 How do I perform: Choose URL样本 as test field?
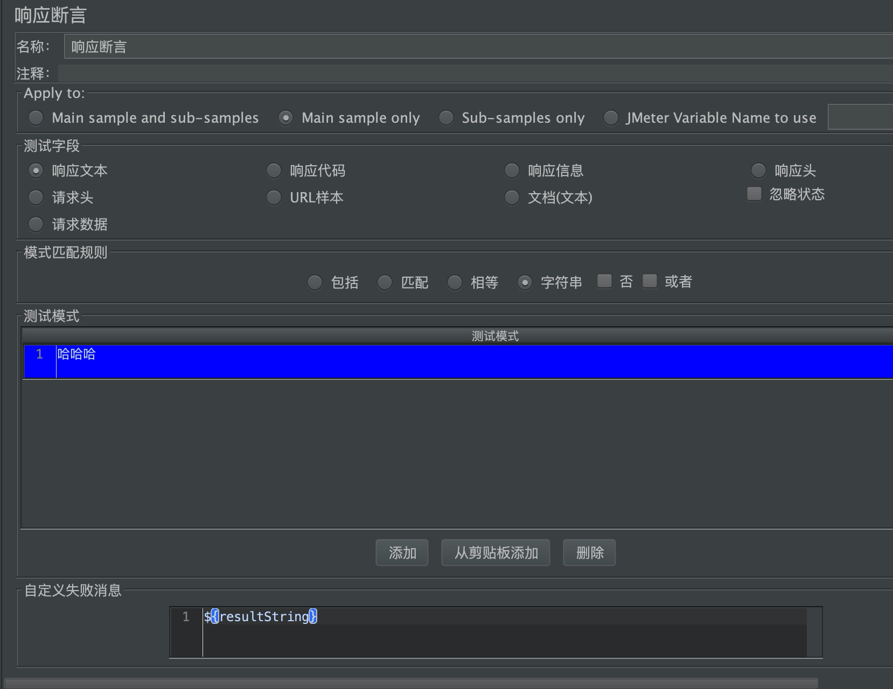tap(274, 198)
